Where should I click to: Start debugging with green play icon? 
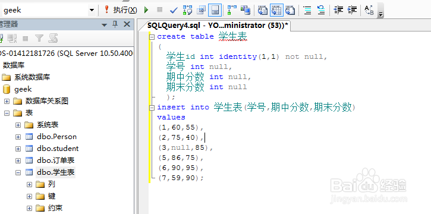click(146, 10)
